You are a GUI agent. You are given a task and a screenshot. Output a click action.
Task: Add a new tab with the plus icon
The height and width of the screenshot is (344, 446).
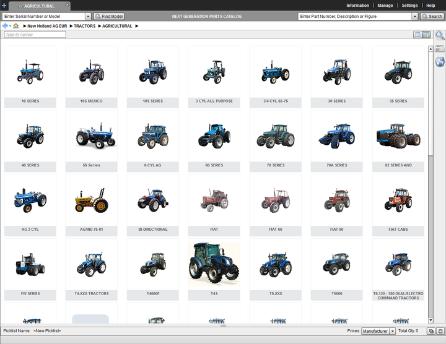pos(4,6)
